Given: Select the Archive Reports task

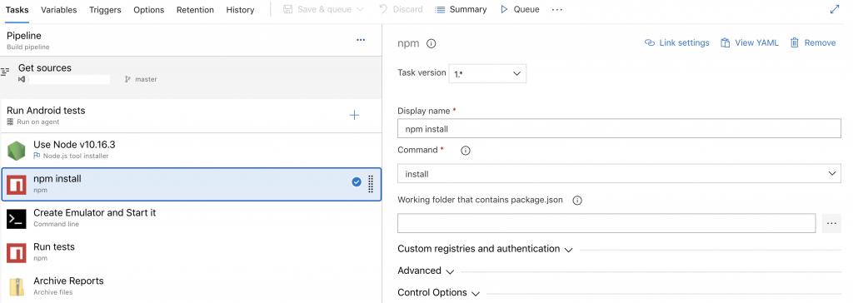Looking at the screenshot, I should 191,286.
